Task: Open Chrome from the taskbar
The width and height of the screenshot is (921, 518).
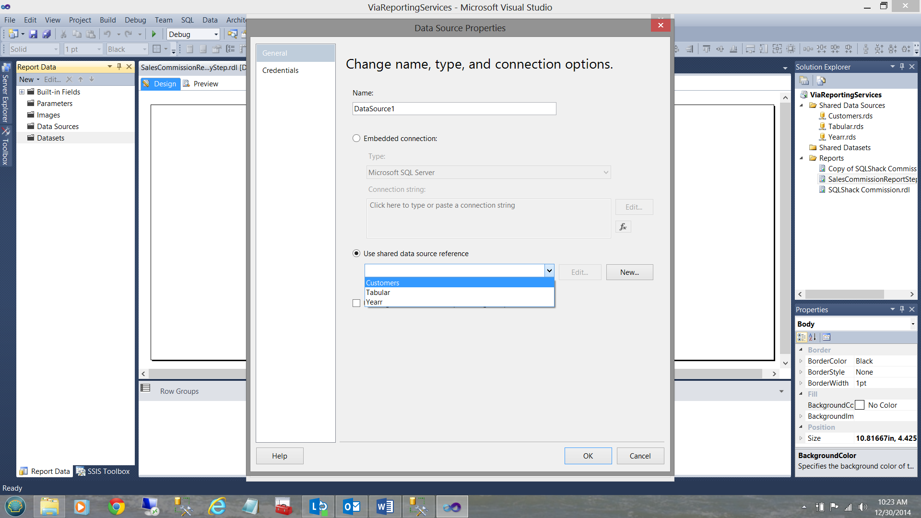Action: click(x=117, y=506)
